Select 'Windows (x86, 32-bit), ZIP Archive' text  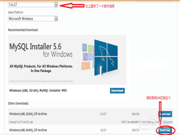(28, 114)
